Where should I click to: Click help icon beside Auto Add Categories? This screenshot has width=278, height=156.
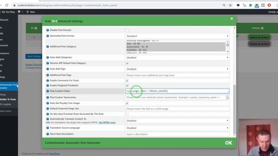47,58
